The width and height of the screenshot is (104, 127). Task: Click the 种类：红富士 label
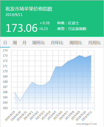[x=68, y=23]
